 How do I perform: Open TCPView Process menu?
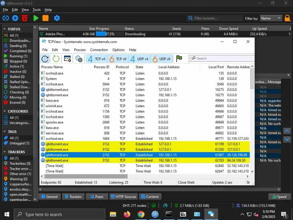coord(80,50)
